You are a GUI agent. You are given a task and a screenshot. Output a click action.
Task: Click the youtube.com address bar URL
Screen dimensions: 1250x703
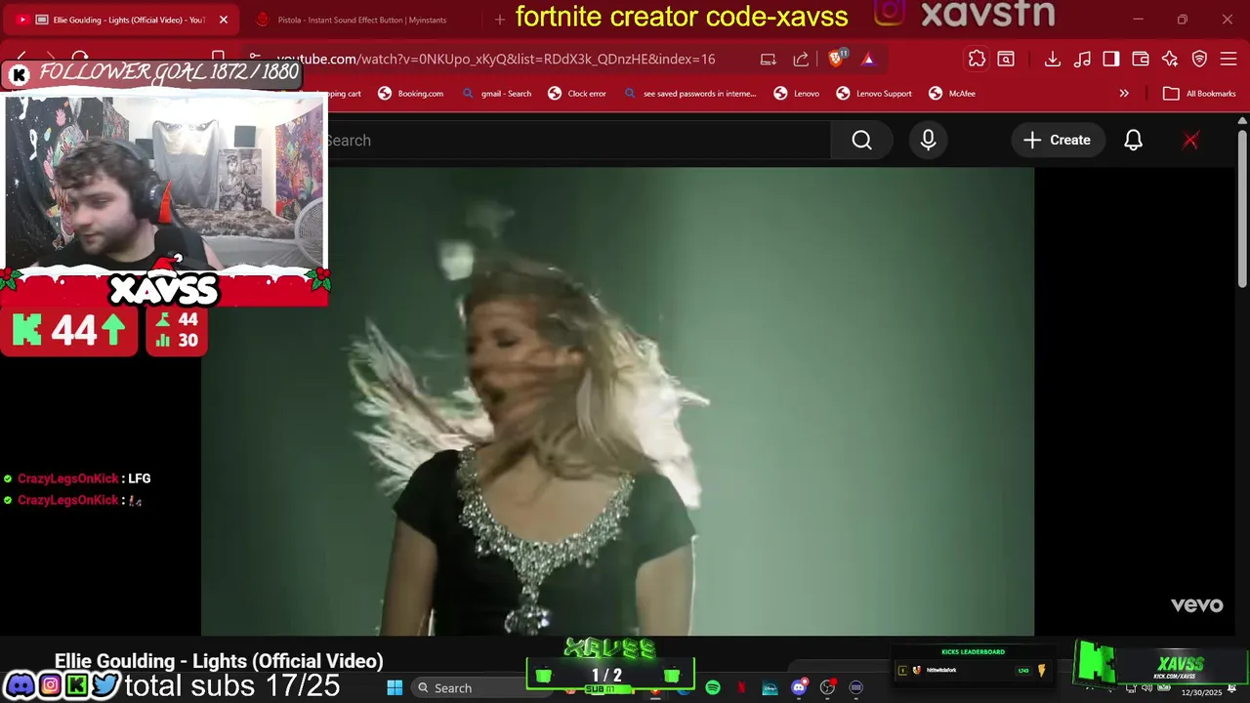[x=495, y=60]
